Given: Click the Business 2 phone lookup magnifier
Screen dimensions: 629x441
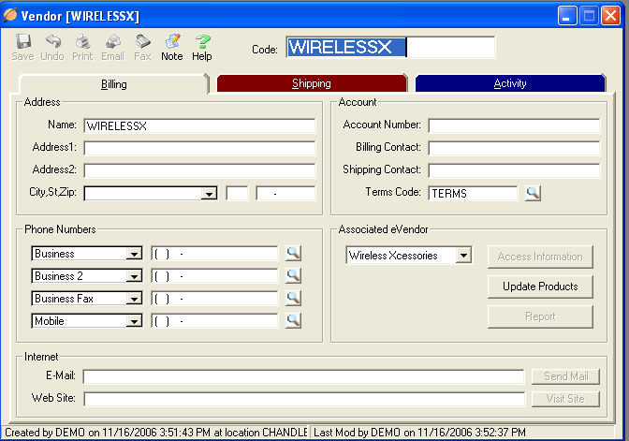Looking at the screenshot, I should [x=293, y=275].
